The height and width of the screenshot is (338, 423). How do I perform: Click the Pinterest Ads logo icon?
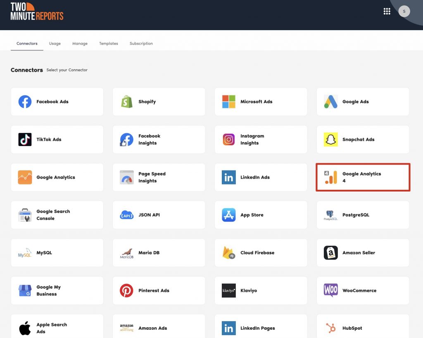[x=127, y=291]
